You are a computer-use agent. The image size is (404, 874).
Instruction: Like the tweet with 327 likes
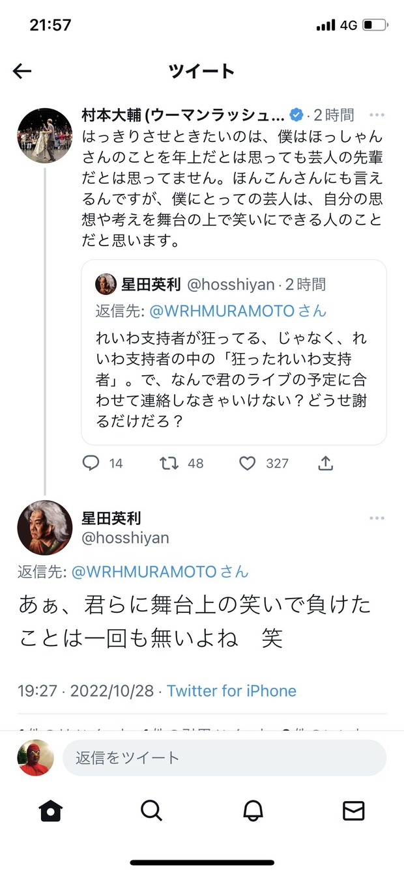click(x=247, y=463)
